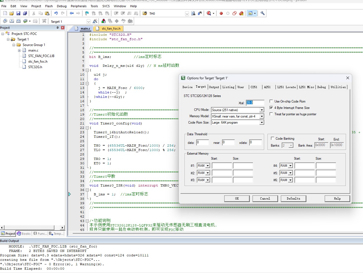
Task: Open Manage Project Items colored blocks icon
Action: pos(104,21)
